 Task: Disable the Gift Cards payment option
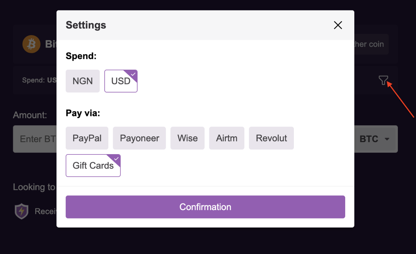point(93,165)
